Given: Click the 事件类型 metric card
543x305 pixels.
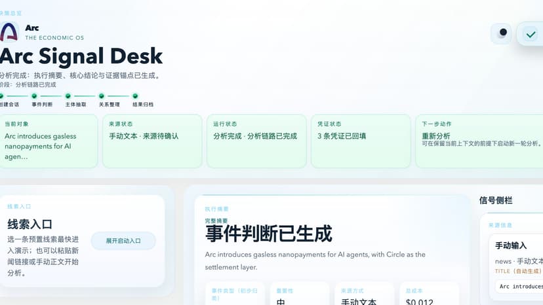Looking at the screenshot, I should [235, 294].
